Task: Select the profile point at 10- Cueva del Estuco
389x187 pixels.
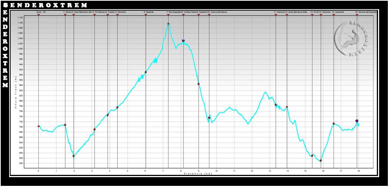Action: pos(209,118)
